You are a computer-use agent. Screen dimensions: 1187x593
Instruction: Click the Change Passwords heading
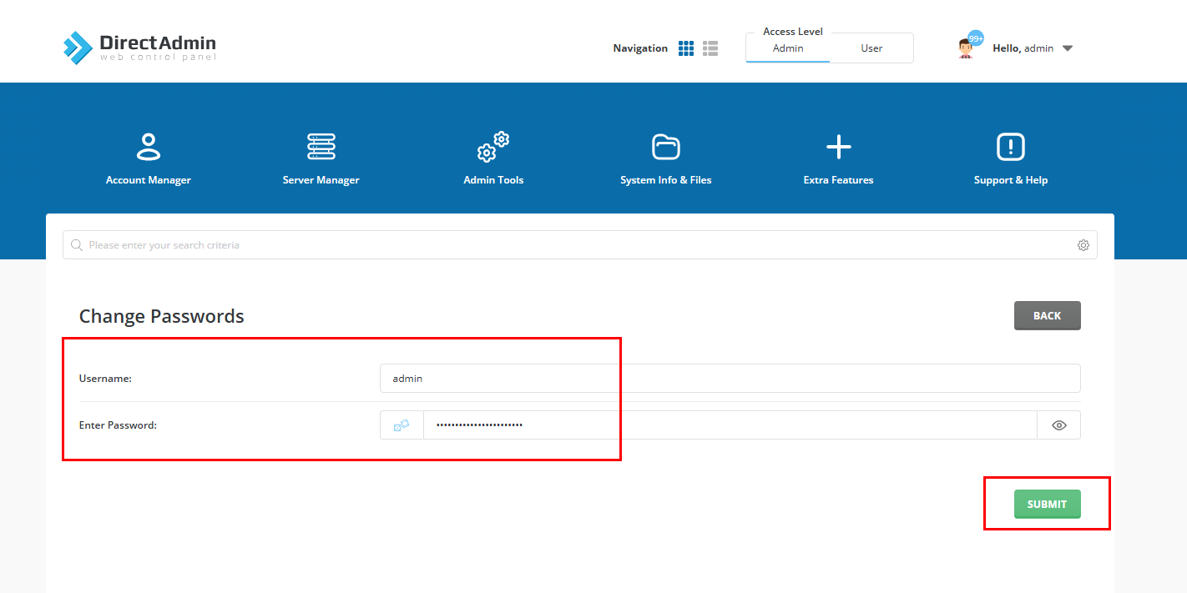pyautogui.click(x=162, y=316)
